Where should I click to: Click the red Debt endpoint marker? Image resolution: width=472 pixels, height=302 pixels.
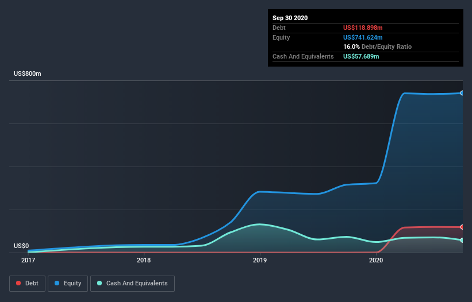coord(462,227)
